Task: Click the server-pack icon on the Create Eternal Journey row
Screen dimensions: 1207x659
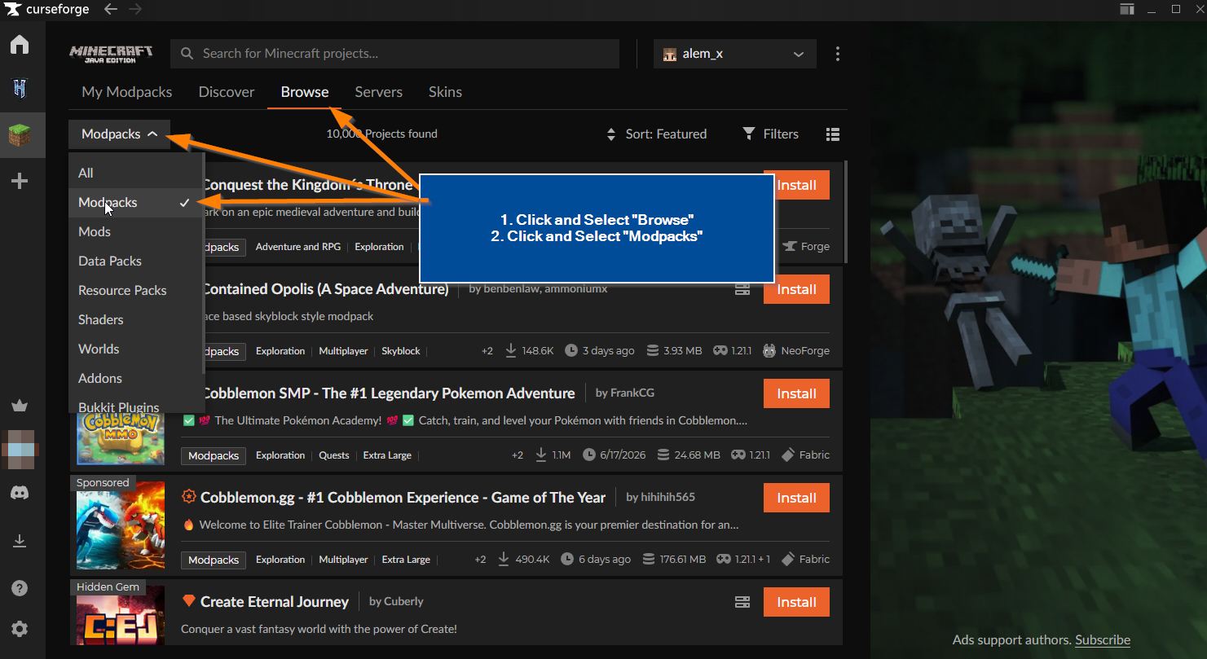Action: [x=742, y=602]
